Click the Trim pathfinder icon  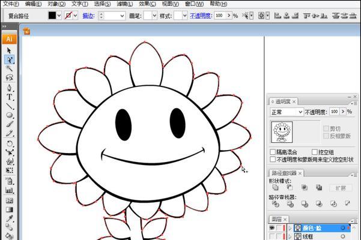290,203
